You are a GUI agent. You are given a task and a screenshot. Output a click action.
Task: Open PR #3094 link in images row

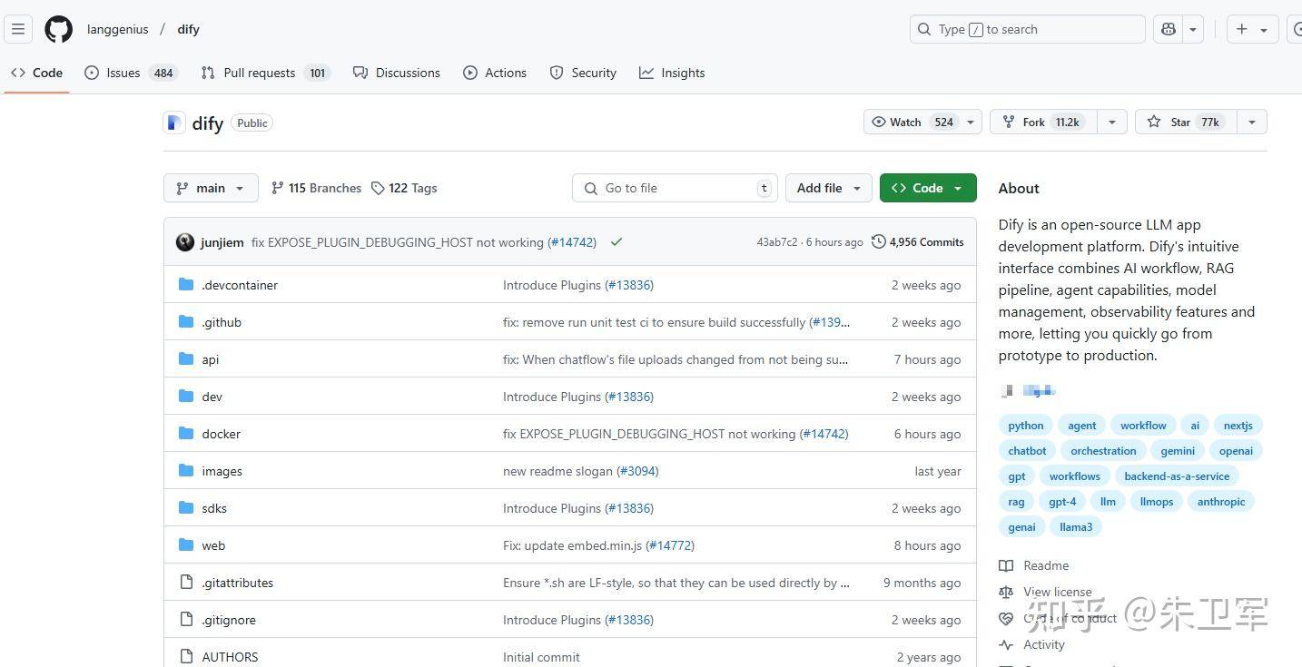pos(637,471)
